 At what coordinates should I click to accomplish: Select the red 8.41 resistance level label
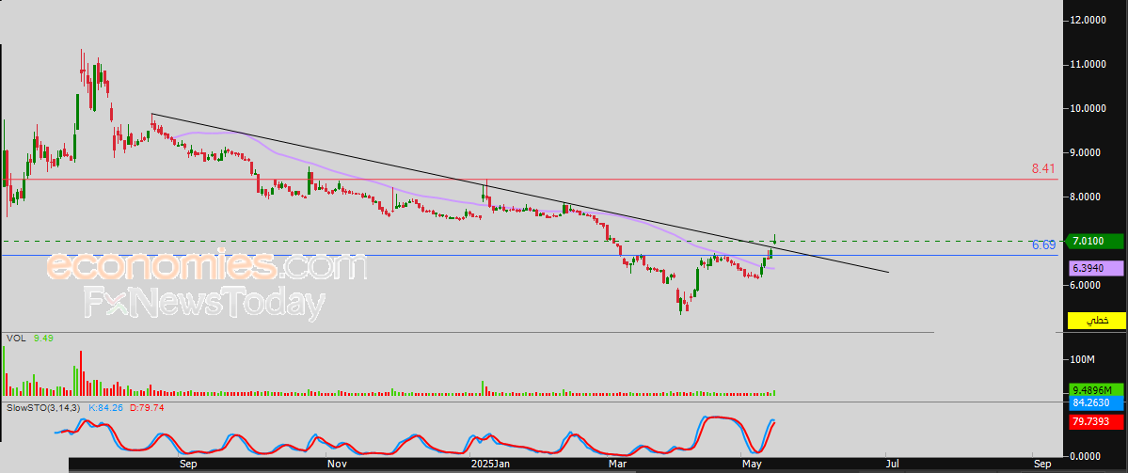pos(1042,169)
